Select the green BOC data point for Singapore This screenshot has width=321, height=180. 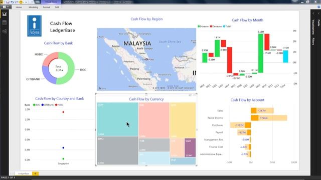[x=63, y=158]
